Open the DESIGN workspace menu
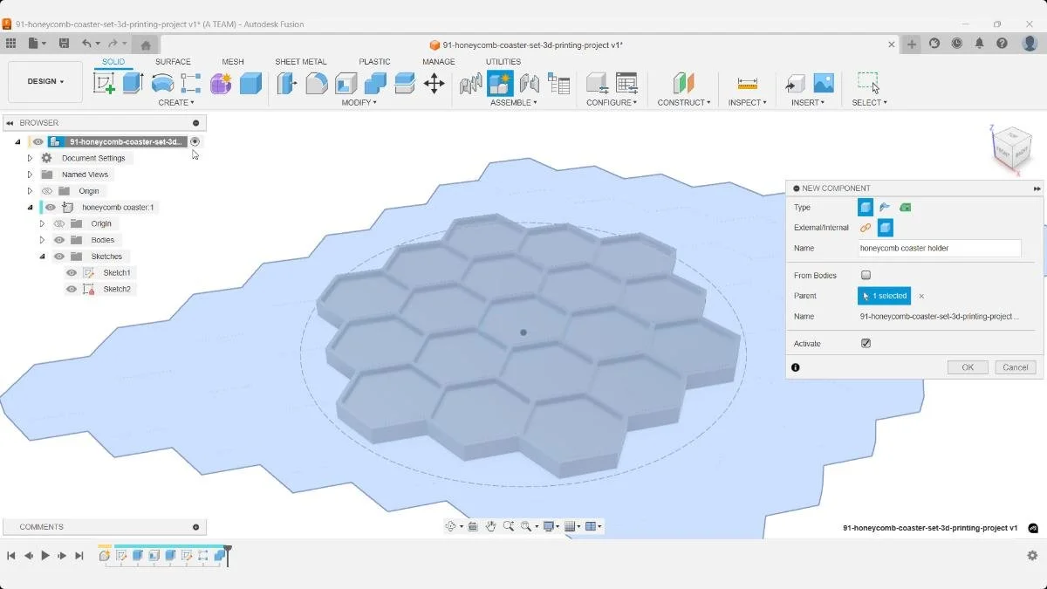This screenshot has width=1047, height=589. coord(44,81)
